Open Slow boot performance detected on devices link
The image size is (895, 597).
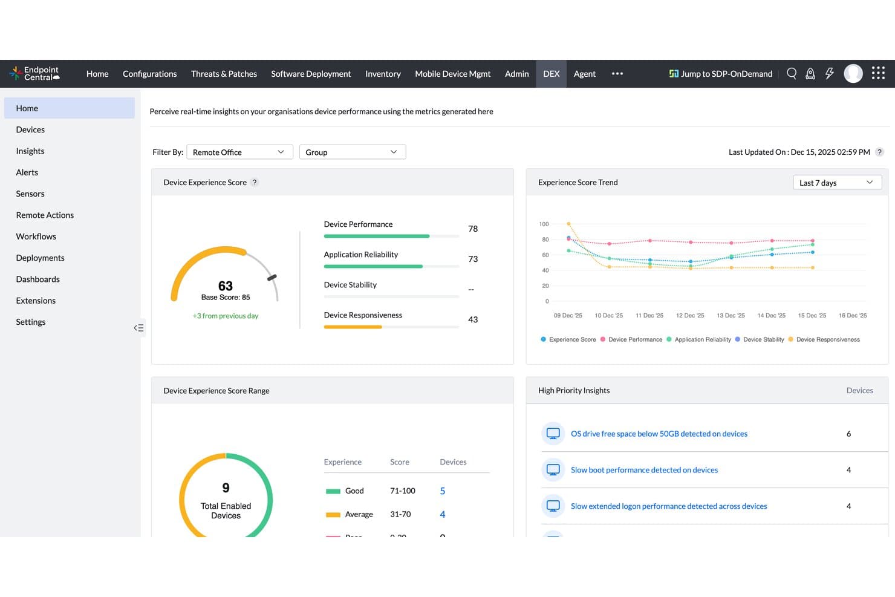pos(644,470)
